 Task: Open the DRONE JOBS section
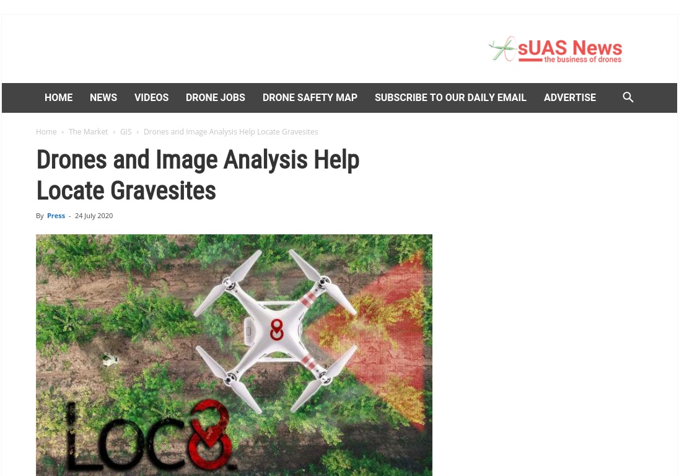coord(216,98)
